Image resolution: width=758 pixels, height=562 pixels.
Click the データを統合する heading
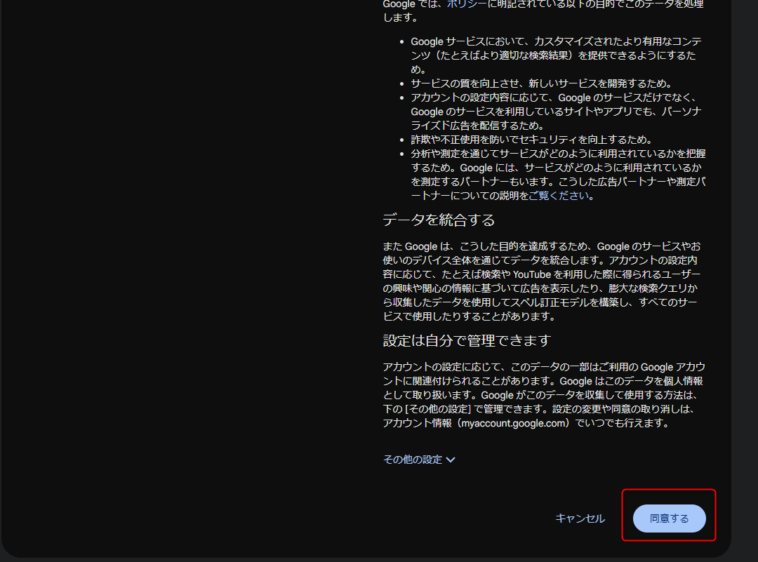(439, 220)
